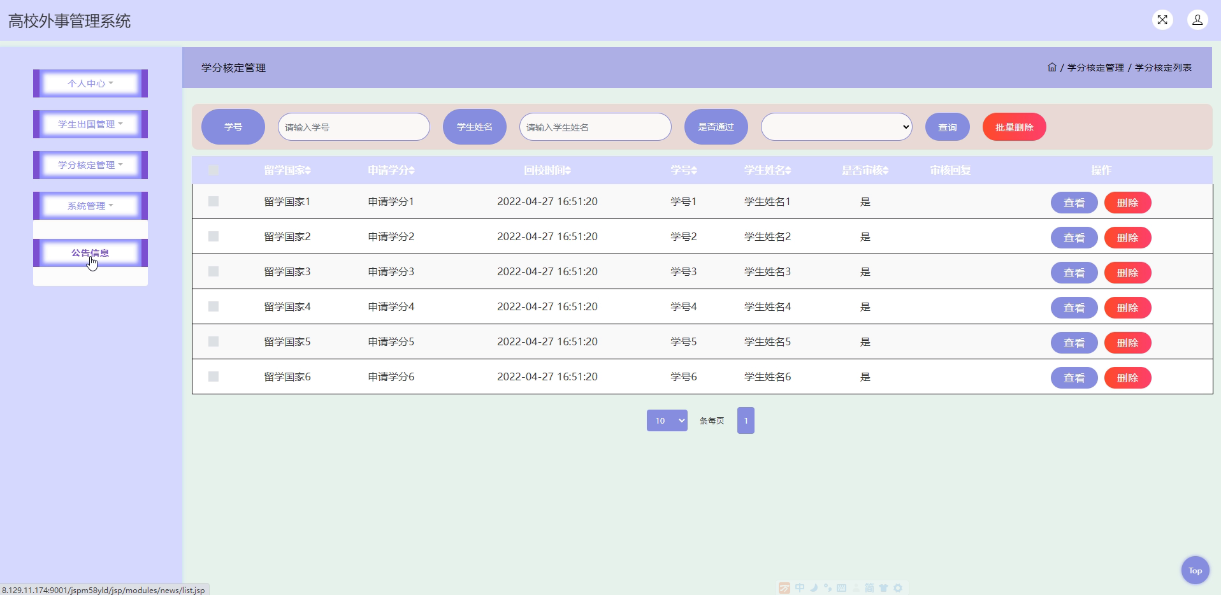This screenshot has height=595, width=1221.
Task: Expand the 学生出国管理 sidebar menu
Action: [90, 124]
